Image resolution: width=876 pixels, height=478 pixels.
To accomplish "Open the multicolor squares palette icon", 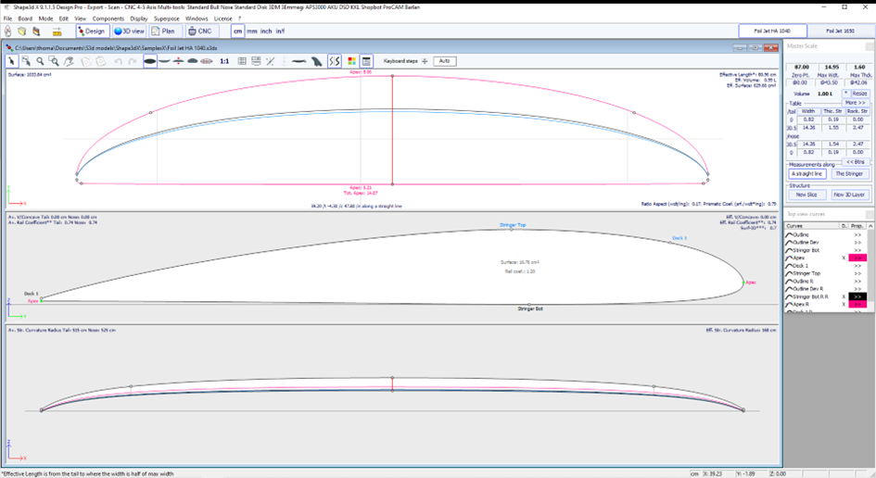I will click(352, 61).
